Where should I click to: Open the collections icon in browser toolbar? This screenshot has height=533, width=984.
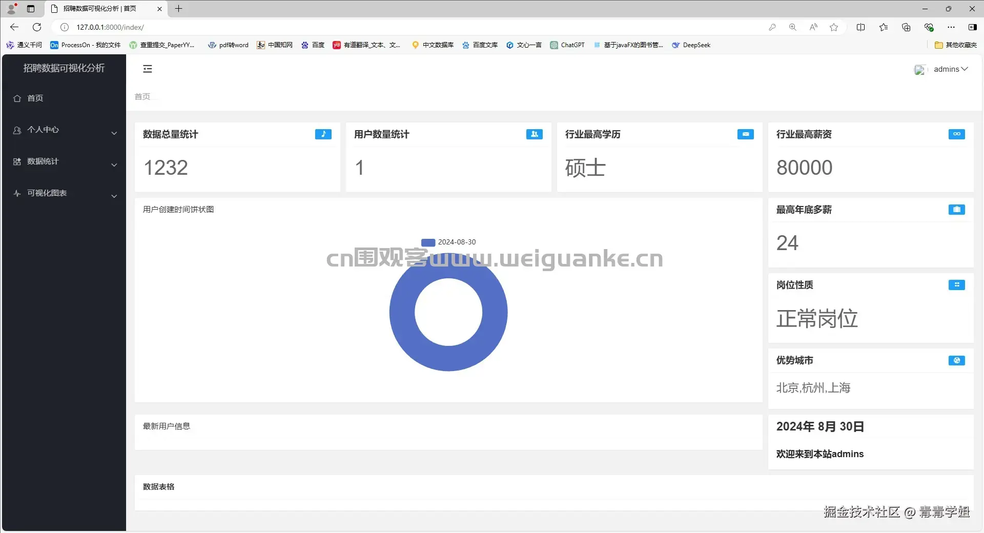(x=906, y=27)
